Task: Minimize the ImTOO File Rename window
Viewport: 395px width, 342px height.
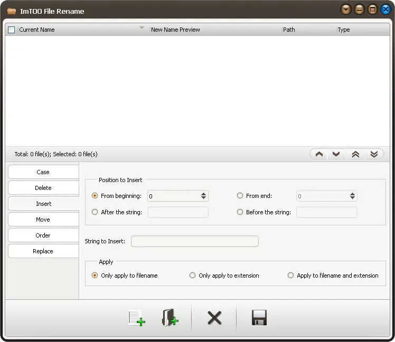Action: coord(359,9)
